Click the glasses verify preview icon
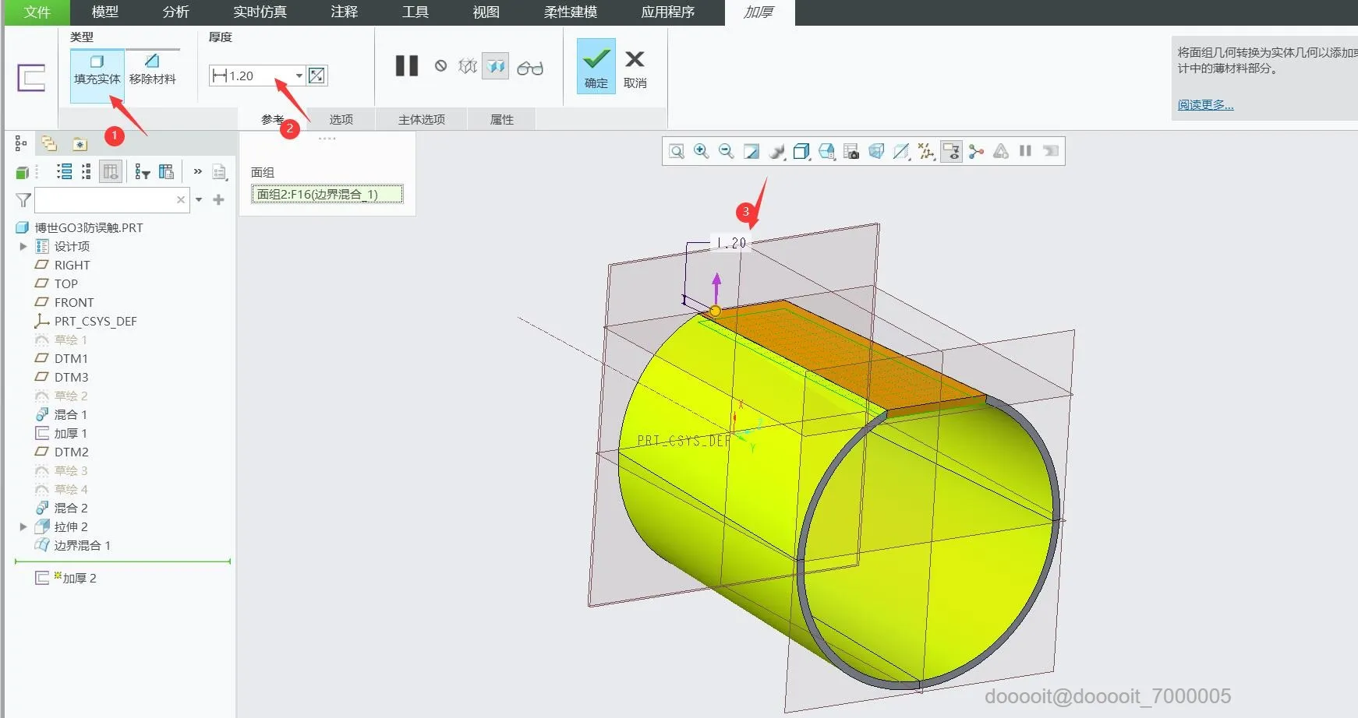 (530, 68)
